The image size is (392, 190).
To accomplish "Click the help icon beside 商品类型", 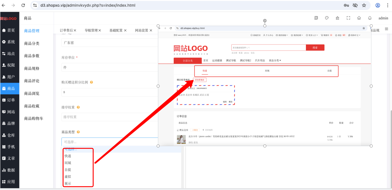I will tap(78, 132).
